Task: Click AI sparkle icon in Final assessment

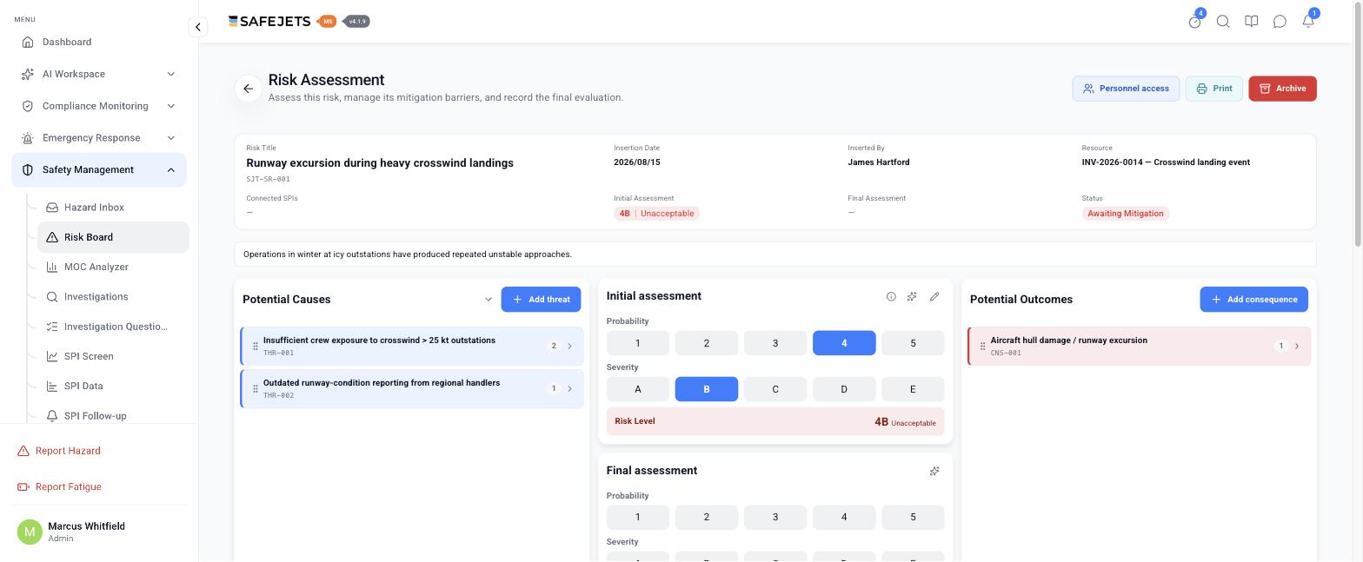Action: tap(934, 471)
